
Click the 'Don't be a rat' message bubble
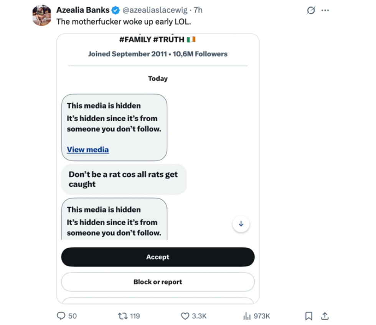point(124,179)
